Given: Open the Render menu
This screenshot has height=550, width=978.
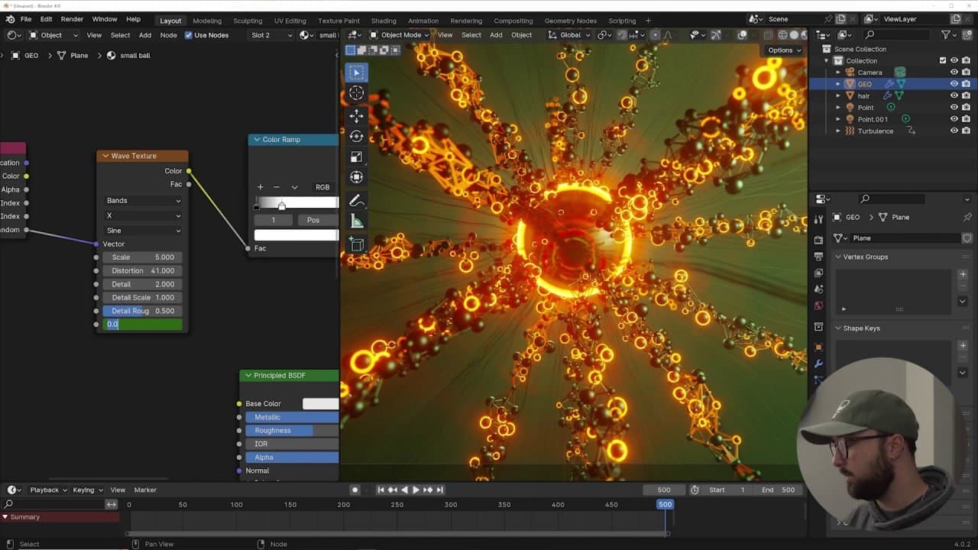Looking at the screenshot, I should point(72,19).
